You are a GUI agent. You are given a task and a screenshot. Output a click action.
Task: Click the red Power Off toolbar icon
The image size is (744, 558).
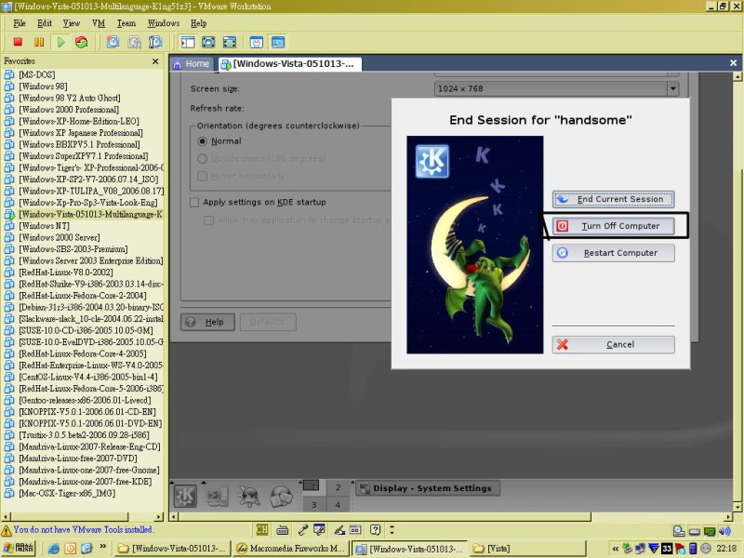tap(18, 42)
